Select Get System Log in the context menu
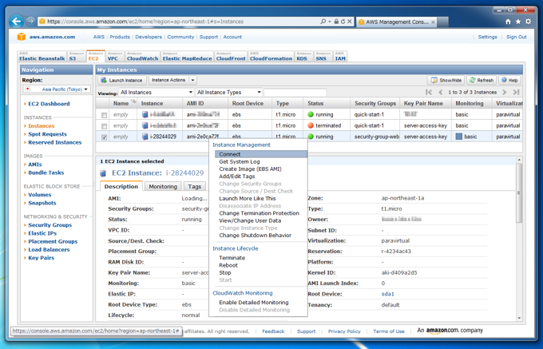Viewport: 543px width, 349px height. click(240, 161)
